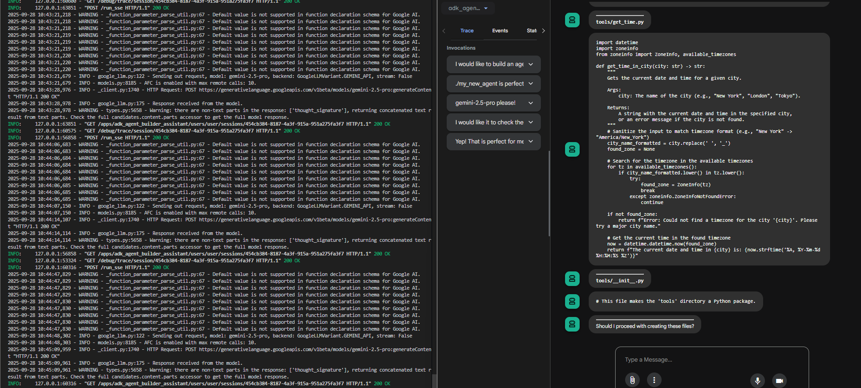
Task: Click the 'tools/get_time.py' message bubble
Action: point(620,20)
